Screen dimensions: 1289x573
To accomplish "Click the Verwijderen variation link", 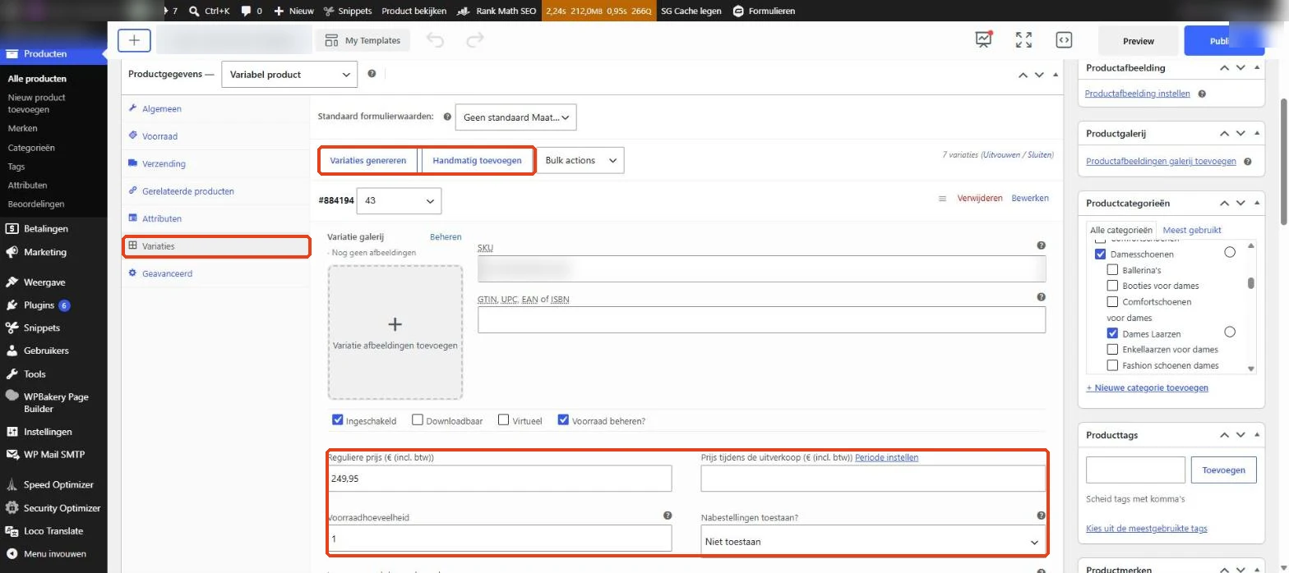I will point(980,199).
